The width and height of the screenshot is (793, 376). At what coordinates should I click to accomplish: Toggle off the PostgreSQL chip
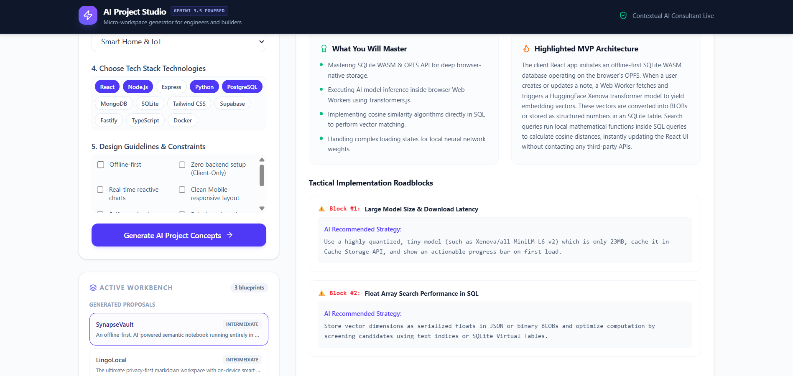click(242, 87)
